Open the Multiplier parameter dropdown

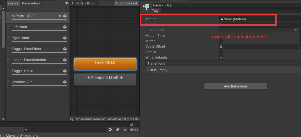[x=295, y=30]
